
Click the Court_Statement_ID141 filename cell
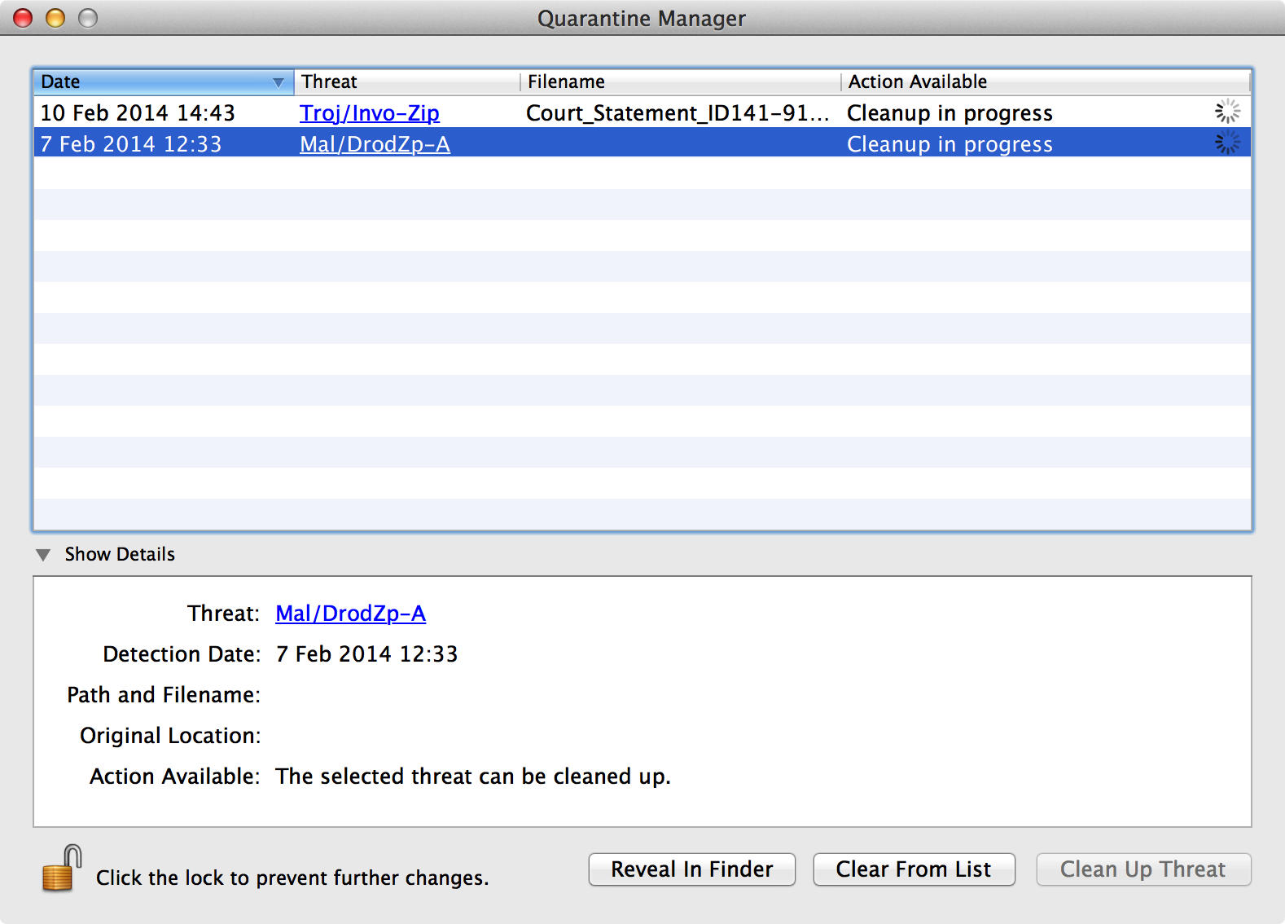click(x=678, y=112)
